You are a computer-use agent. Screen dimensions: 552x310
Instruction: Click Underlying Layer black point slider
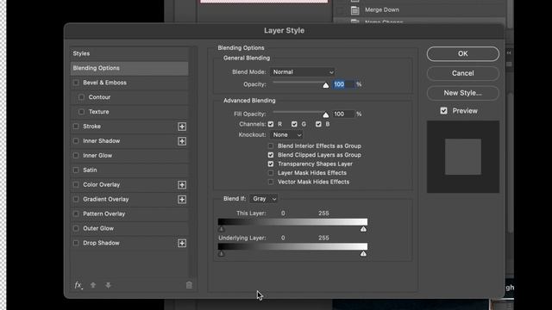(221, 254)
